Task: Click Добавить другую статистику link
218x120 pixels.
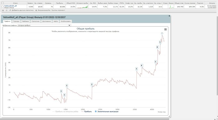Action: 23,10
